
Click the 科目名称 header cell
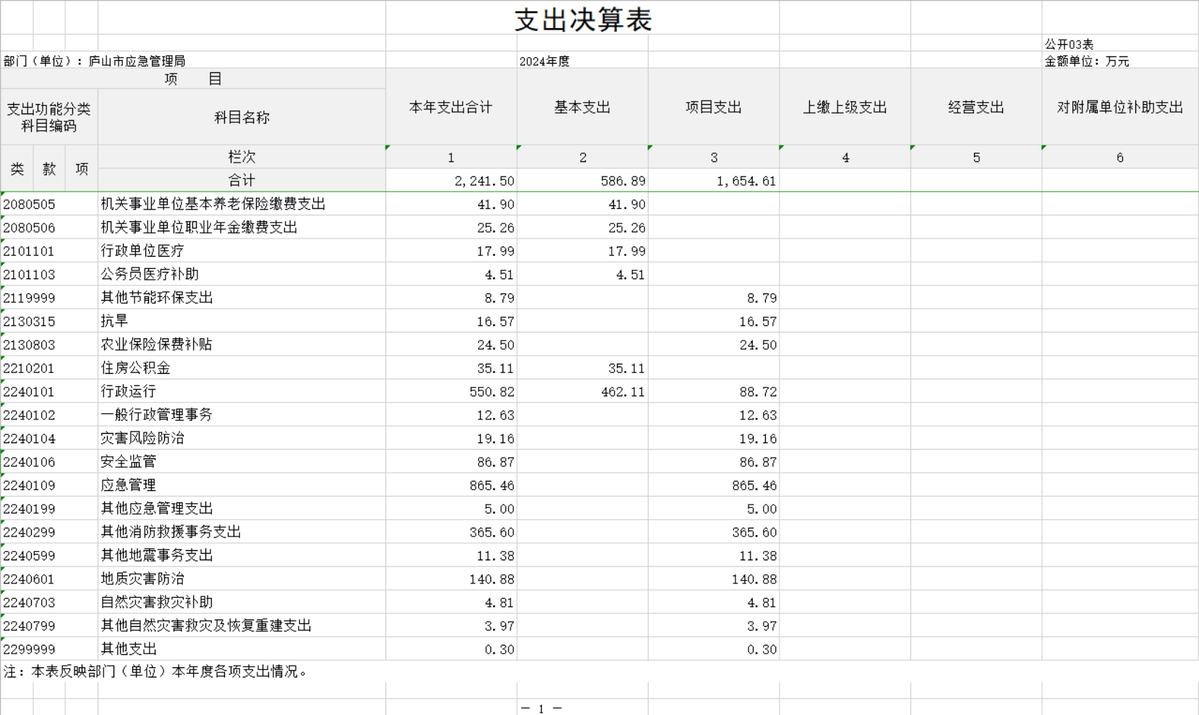242,117
